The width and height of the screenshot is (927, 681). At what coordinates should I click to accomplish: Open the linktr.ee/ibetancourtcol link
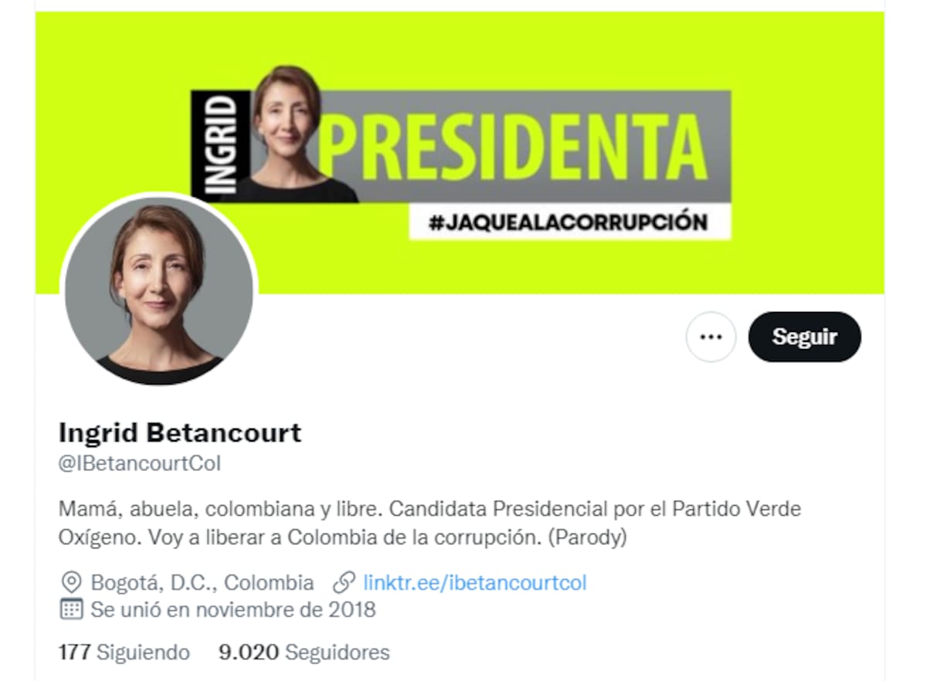(x=474, y=582)
